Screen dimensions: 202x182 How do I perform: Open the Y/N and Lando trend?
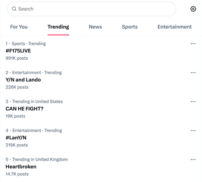(x=23, y=80)
